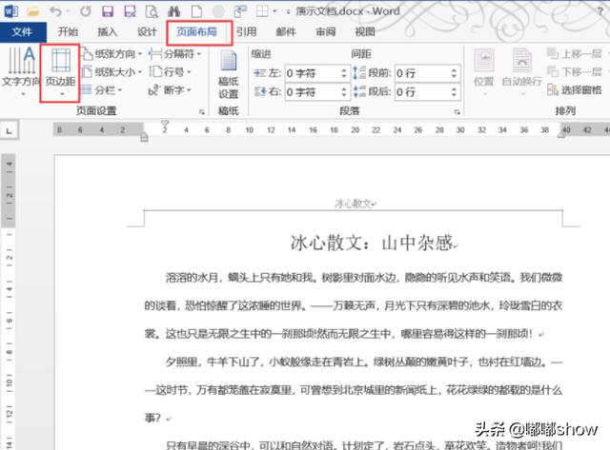Screen dimensions: 610x450
Task: Open the Paper Orientation (纸张方向) dropdown
Action: click(x=112, y=54)
